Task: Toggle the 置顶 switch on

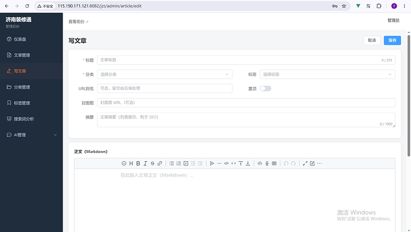Action: pyautogui.click(x=266, y=89)
